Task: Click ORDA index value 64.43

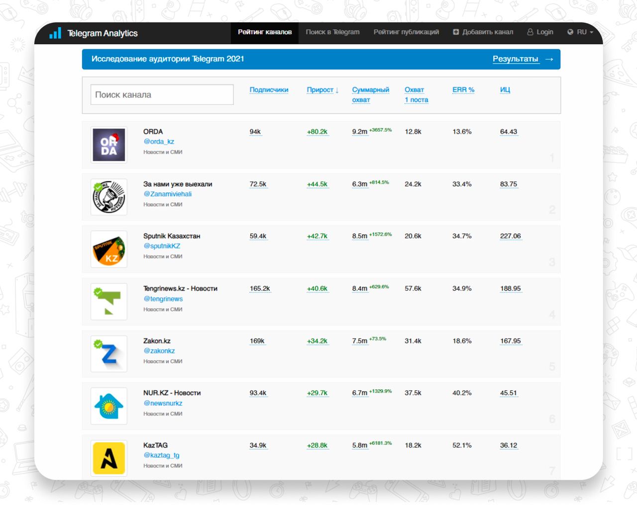Action: (x=509, y=132)
